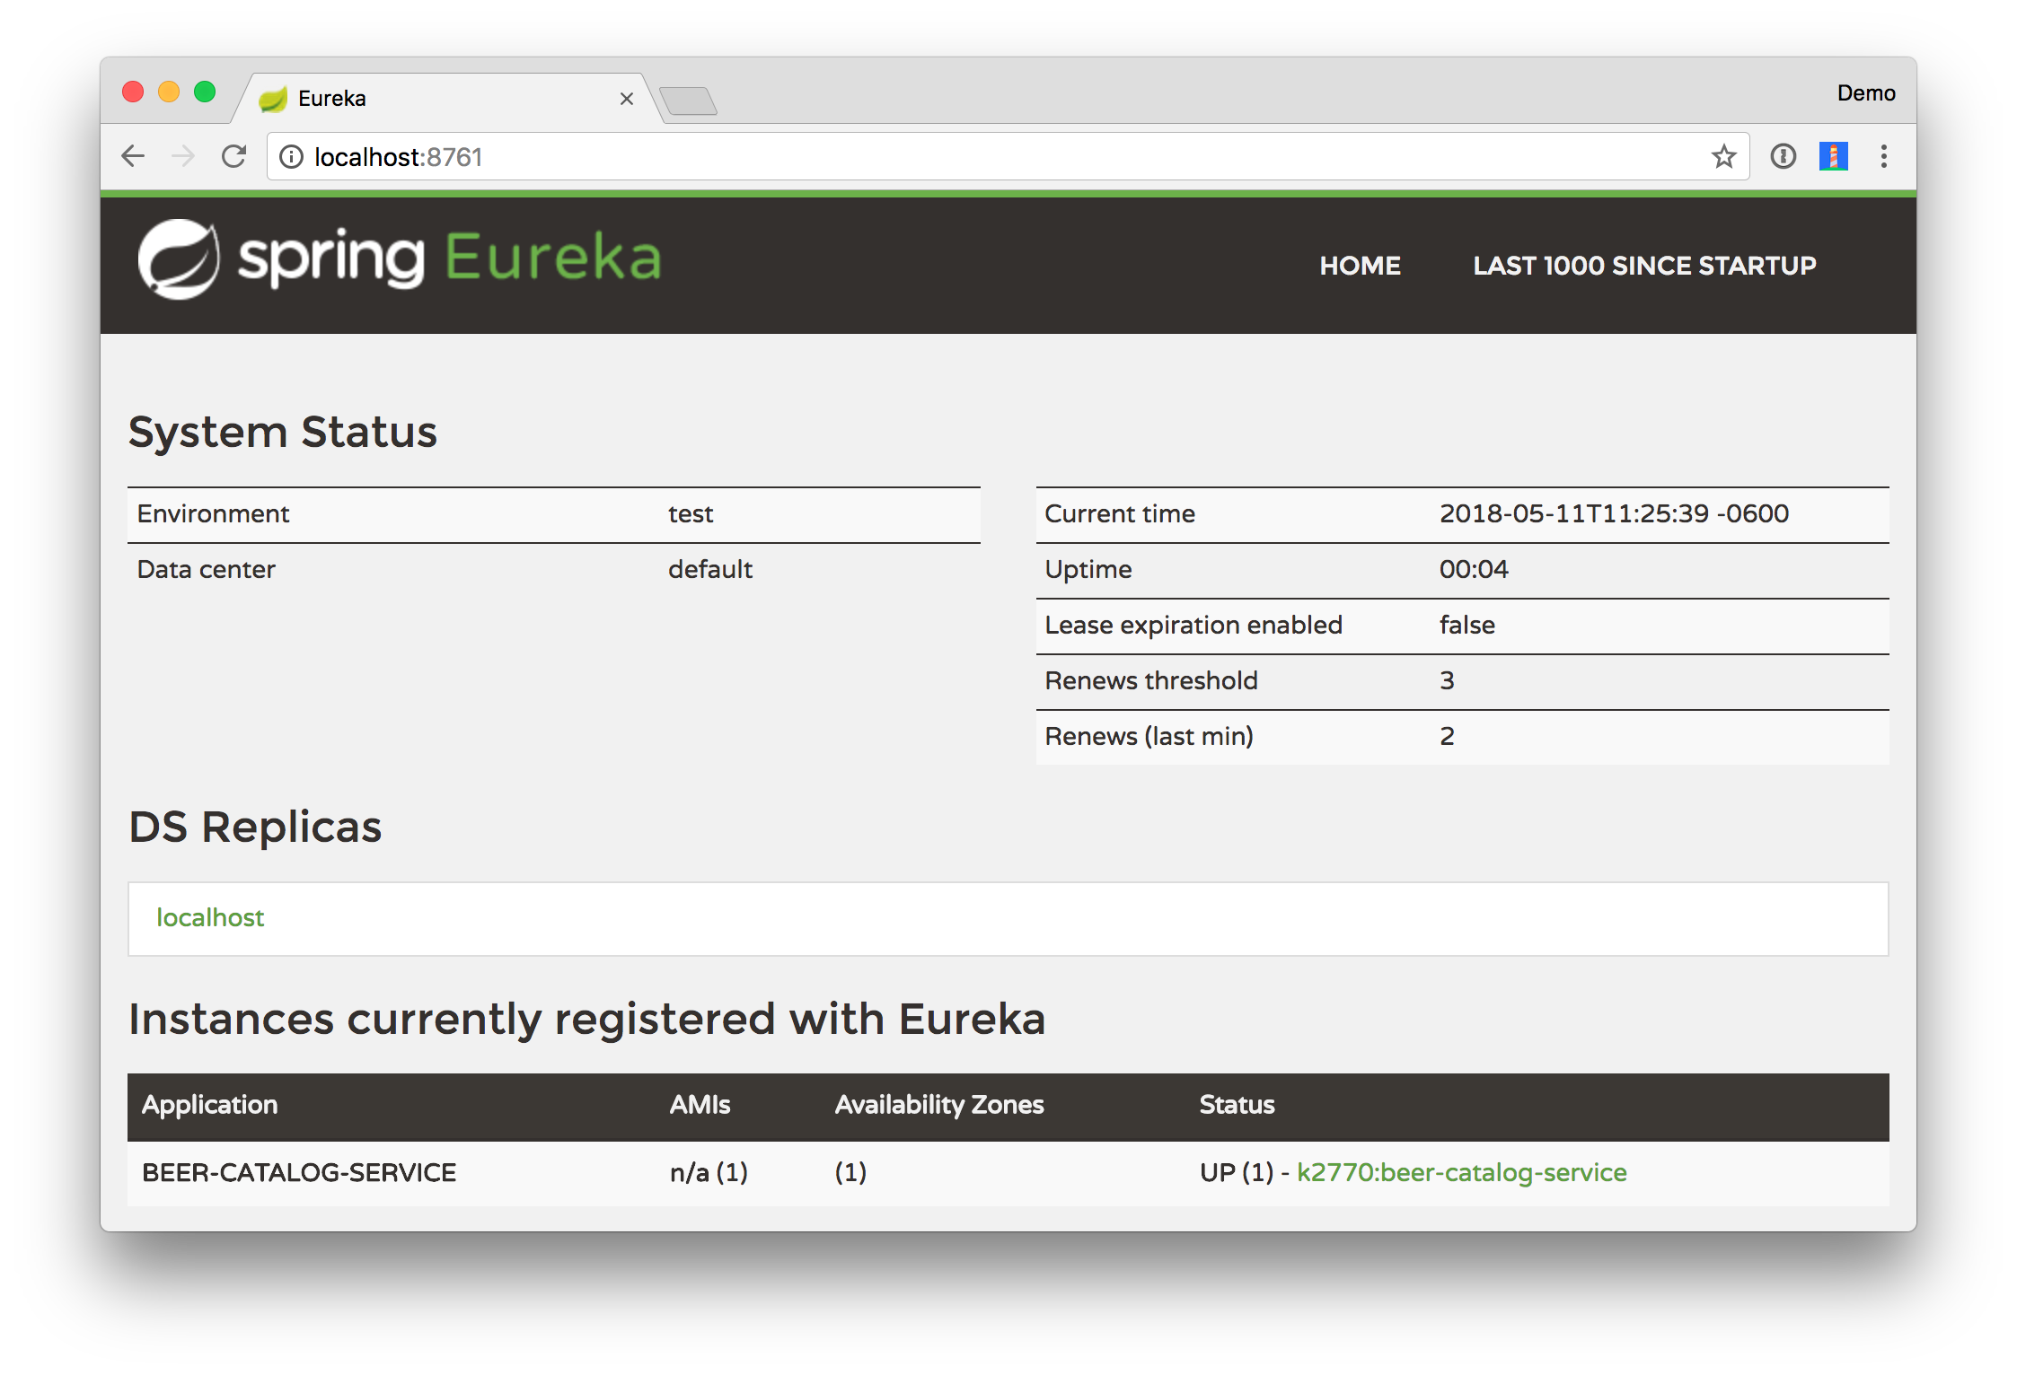2017x1375 pixels.
Task: Click the site info icon in address bar
Action: pos(291,157)
